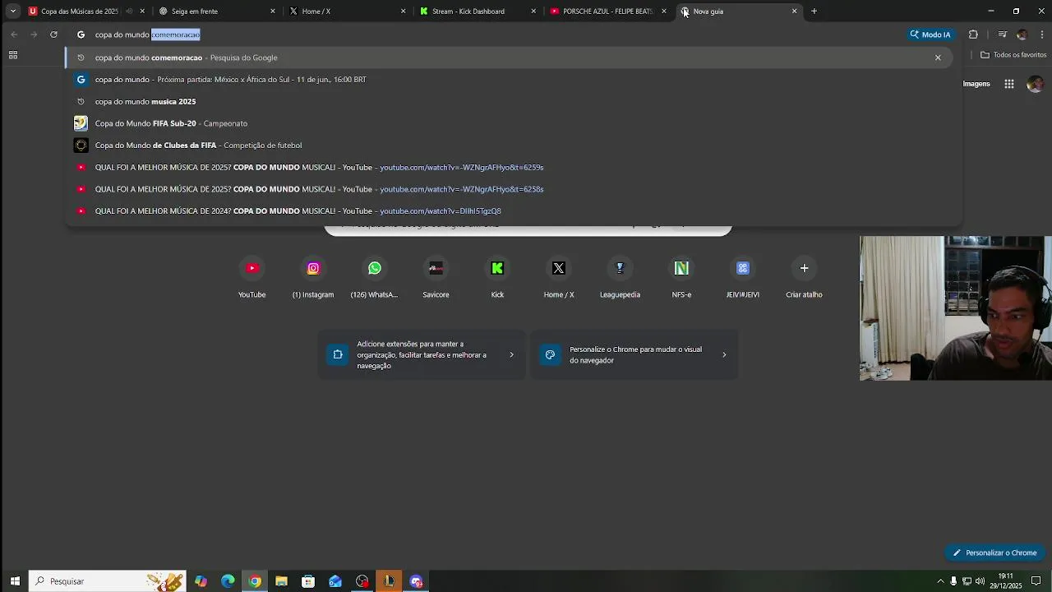1052x592 pixels.
Task: Click the Google account avatar on page
Action: (x=1035, y=84)
